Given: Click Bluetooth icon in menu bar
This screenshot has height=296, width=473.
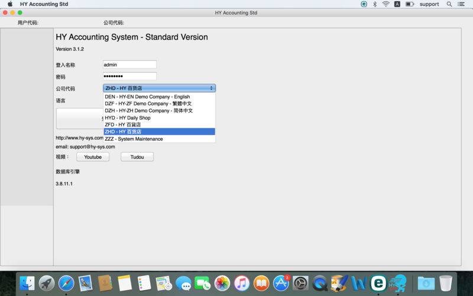Looking at the screenshot, I should pyautogui.click(x=375, y=4).
